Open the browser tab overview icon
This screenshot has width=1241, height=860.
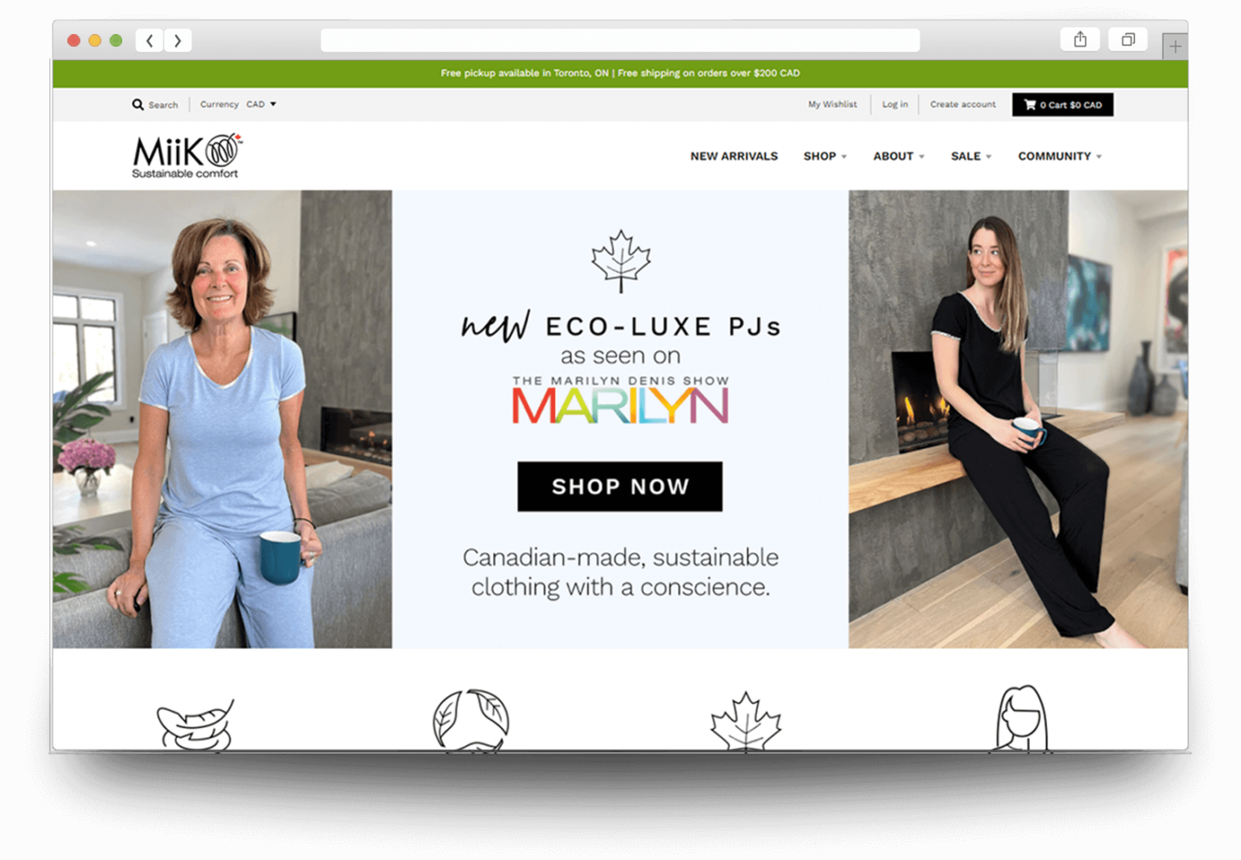click(x=1128, y=39)
